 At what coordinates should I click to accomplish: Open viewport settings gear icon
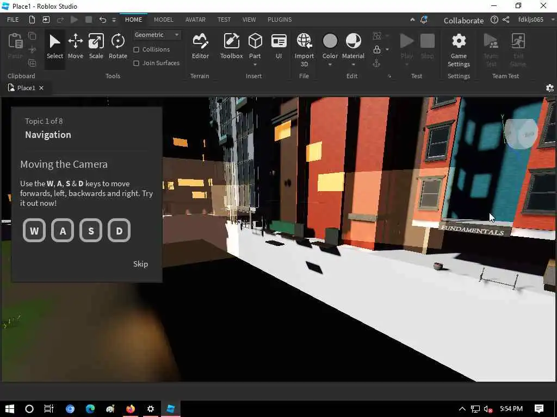[549, 88]
